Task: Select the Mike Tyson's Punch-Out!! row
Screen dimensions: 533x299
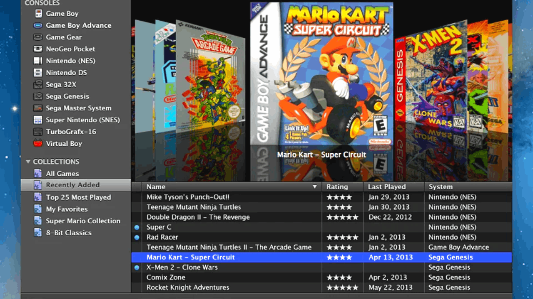Action: (321, 197)
